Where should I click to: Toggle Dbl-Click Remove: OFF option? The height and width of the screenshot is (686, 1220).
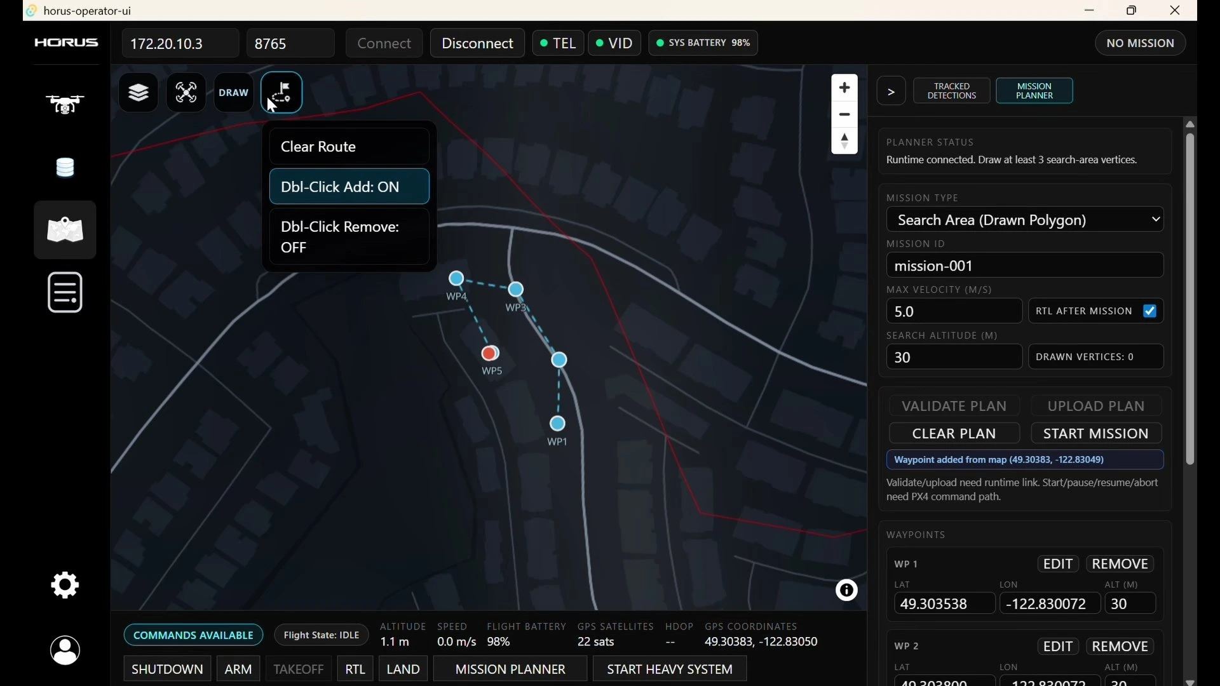[349, 237]
